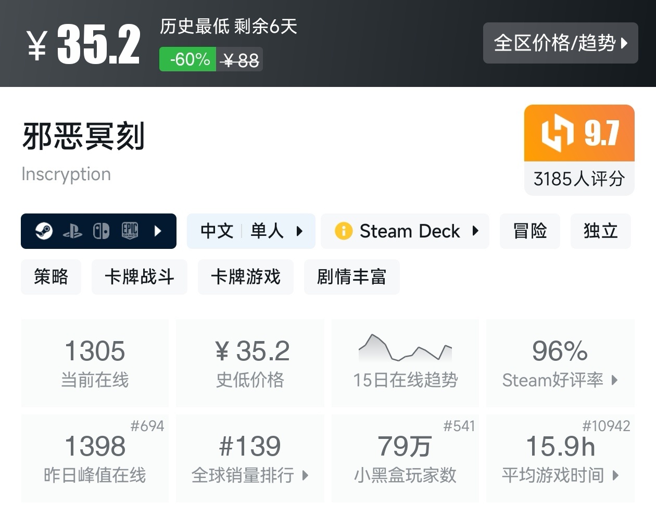
Task: Click the Nintendo Switch platform icon
Action: coord(101,231)
